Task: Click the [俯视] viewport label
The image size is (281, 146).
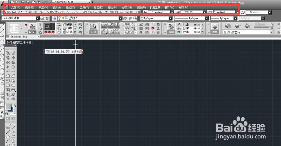Action: 15,43
